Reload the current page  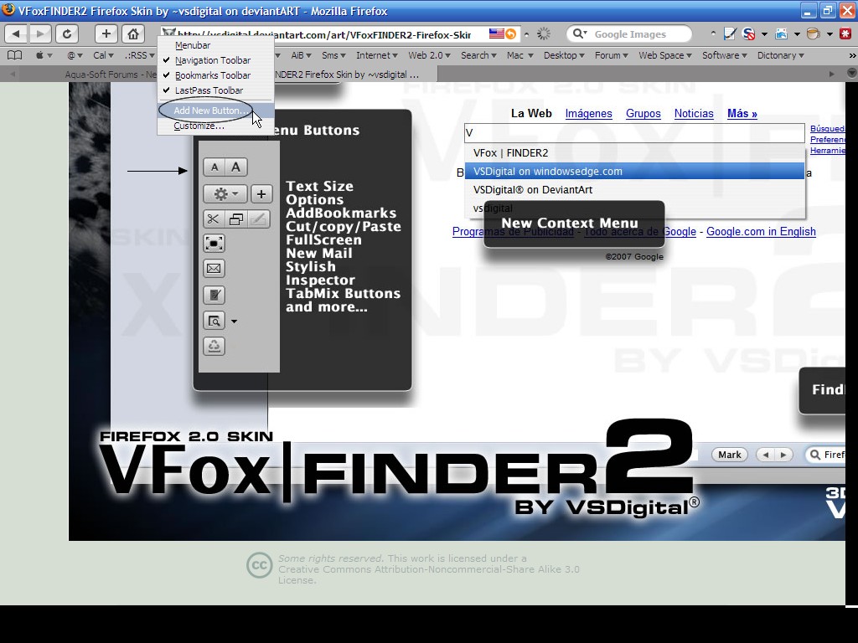(67, 33)
